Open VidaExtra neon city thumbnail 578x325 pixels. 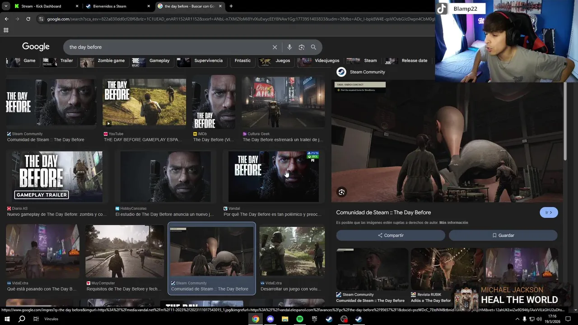pyautogui.click(x=42, y=252)
